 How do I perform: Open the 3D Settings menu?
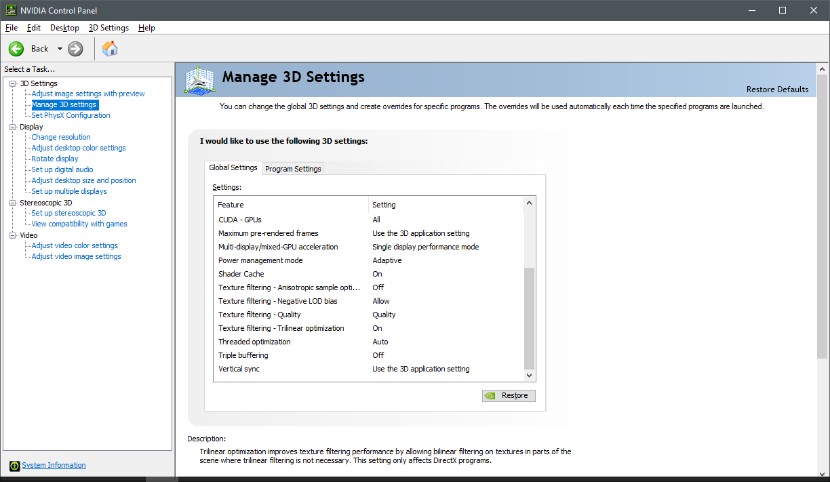click(x=108, y=28)
